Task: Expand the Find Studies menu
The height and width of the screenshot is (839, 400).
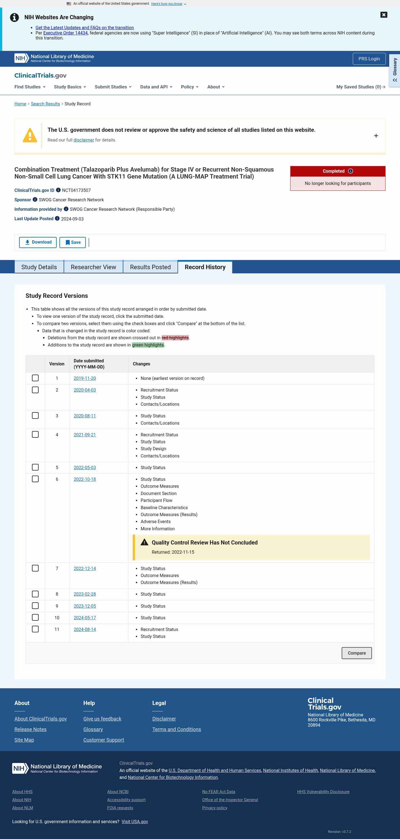Action: (30, 87)
